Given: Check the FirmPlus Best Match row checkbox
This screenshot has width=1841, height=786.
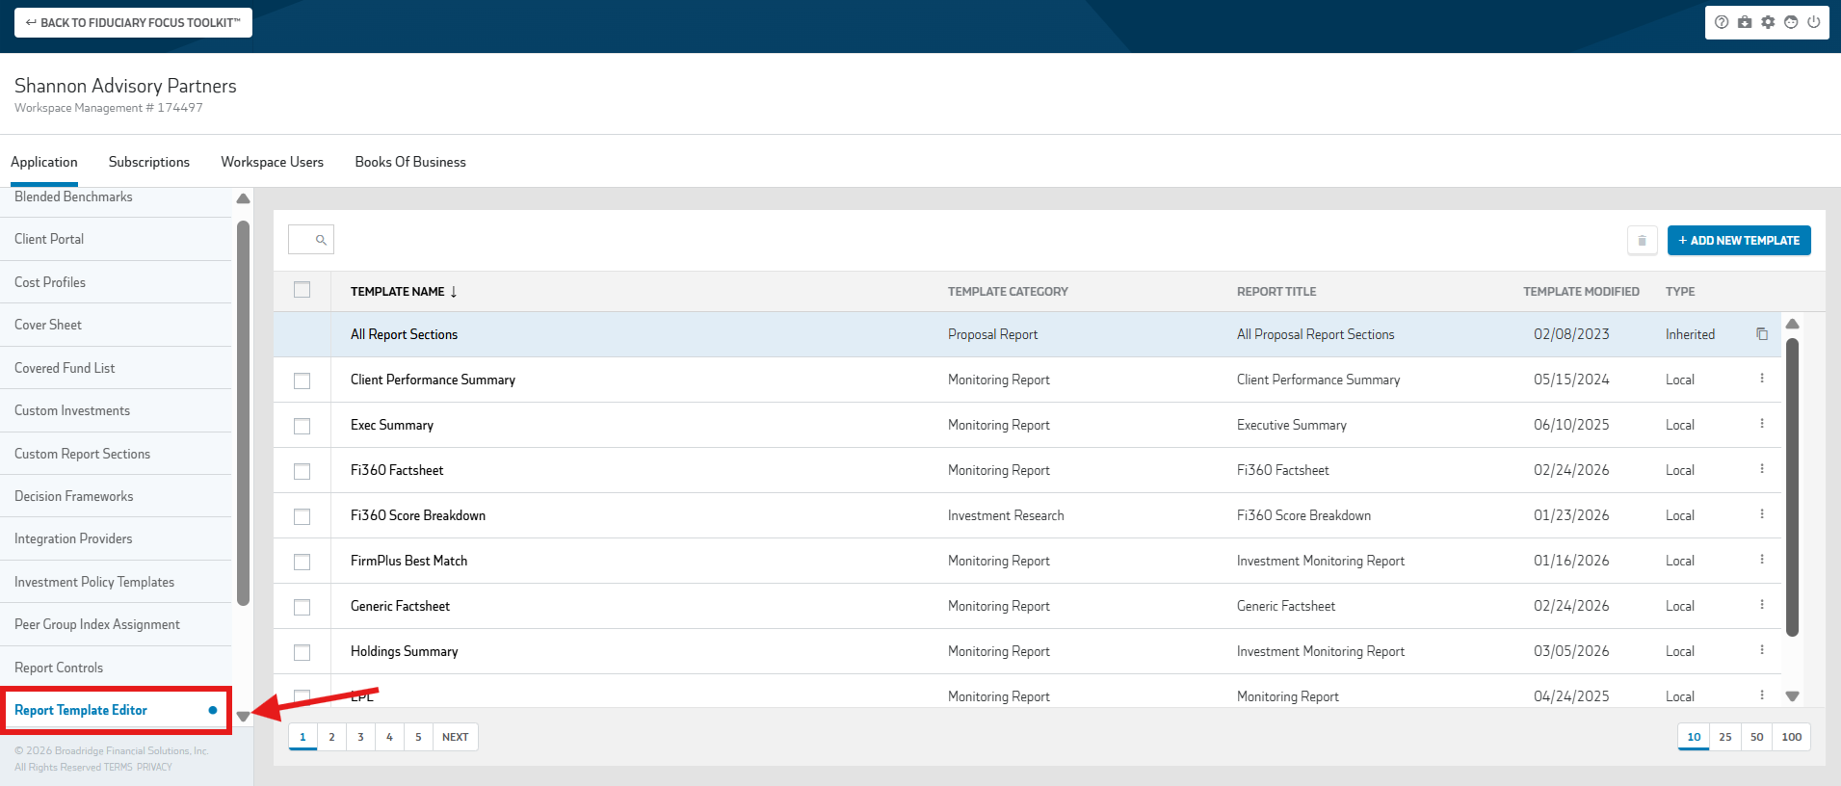Looking at the screenshot, I should coord(302,562).
